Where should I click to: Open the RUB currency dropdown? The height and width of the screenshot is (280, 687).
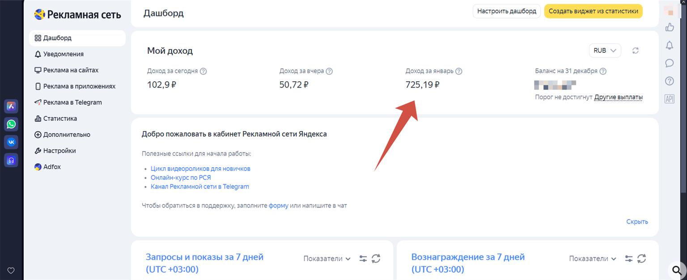click(605, 51)
